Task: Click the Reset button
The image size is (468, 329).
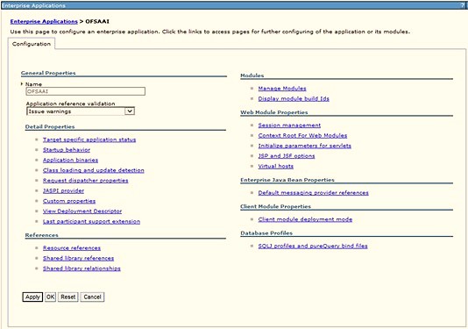Action: [68, 297]
